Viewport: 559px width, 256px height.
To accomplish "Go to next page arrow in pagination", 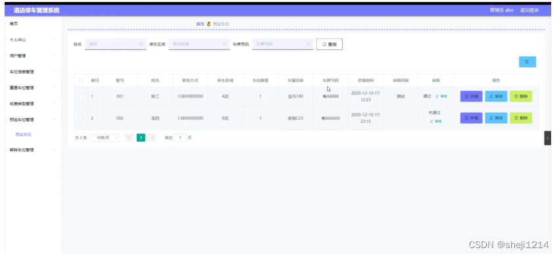I will click(152, 138).
